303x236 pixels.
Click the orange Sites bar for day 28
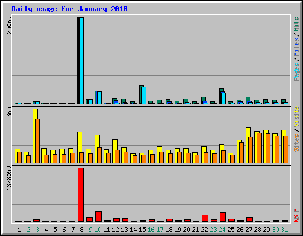pos(259,148)
